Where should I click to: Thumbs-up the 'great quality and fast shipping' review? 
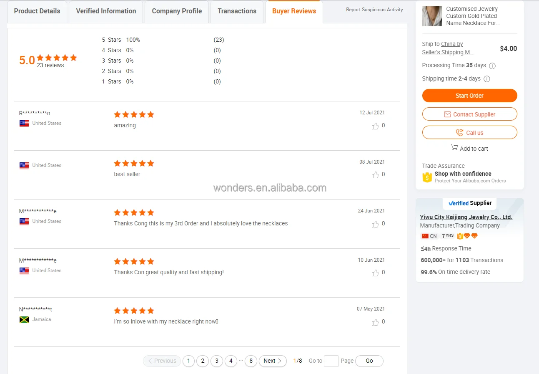(x=375, y=273)
